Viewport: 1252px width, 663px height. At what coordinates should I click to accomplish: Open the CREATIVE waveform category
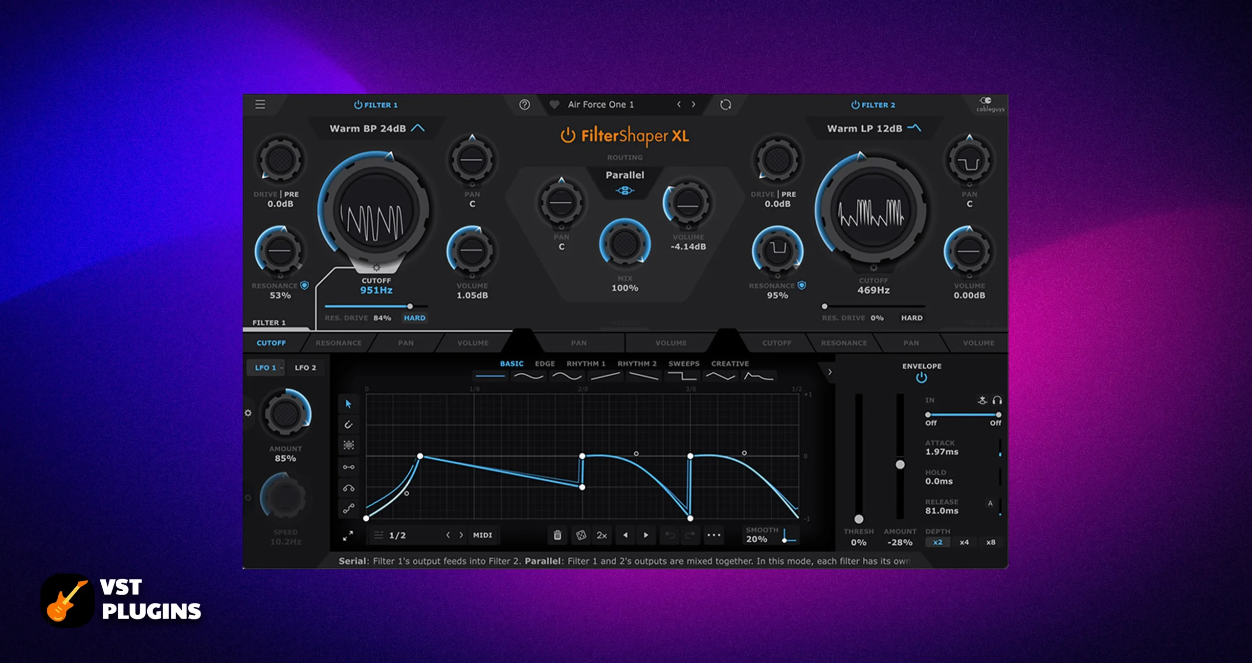pyautogui.click(x=730, y=364)
